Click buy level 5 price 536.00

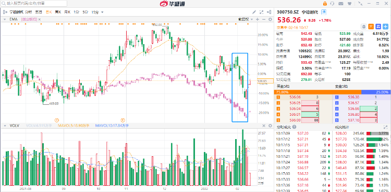[x=295, y=120]
